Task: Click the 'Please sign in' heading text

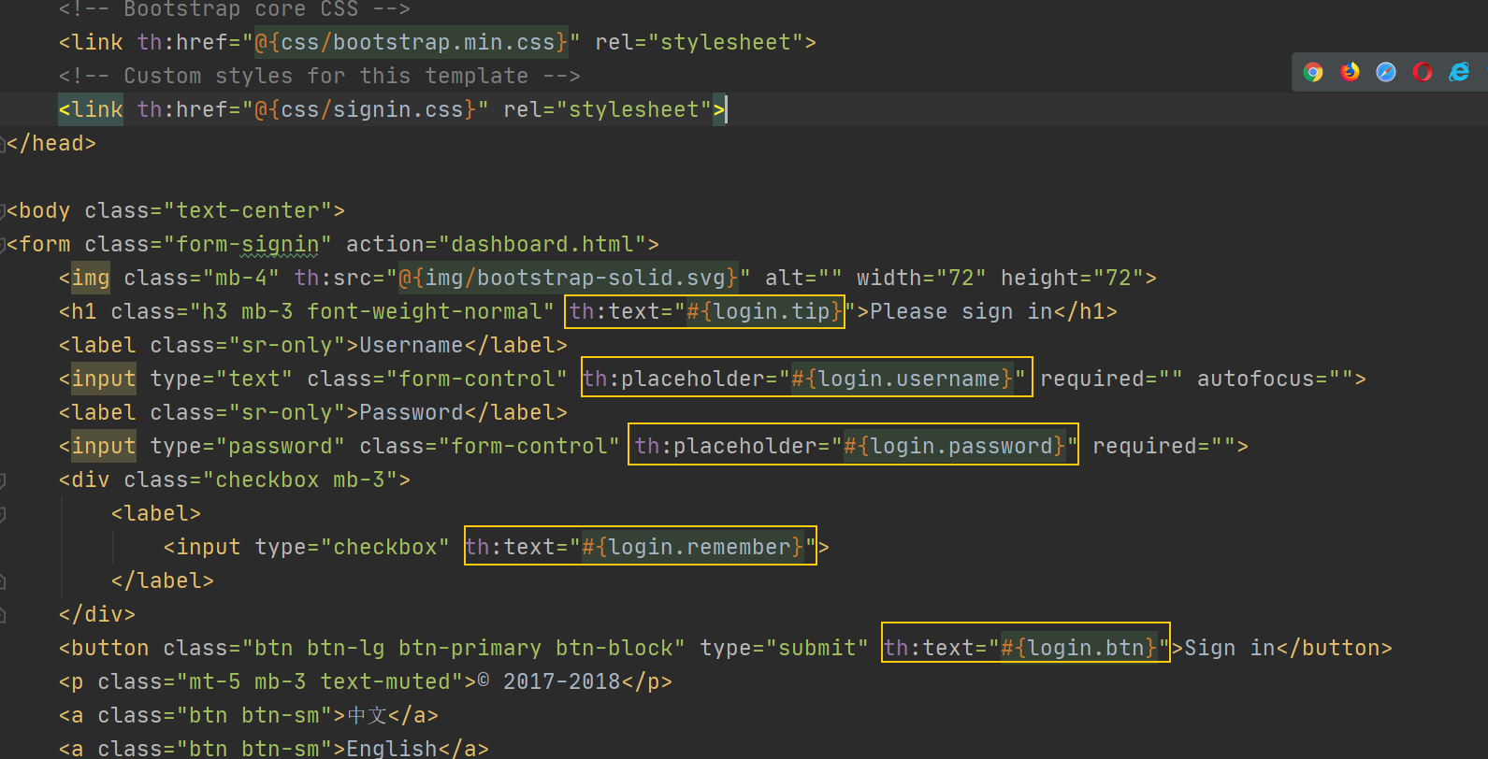Action: tap(961, 311)
